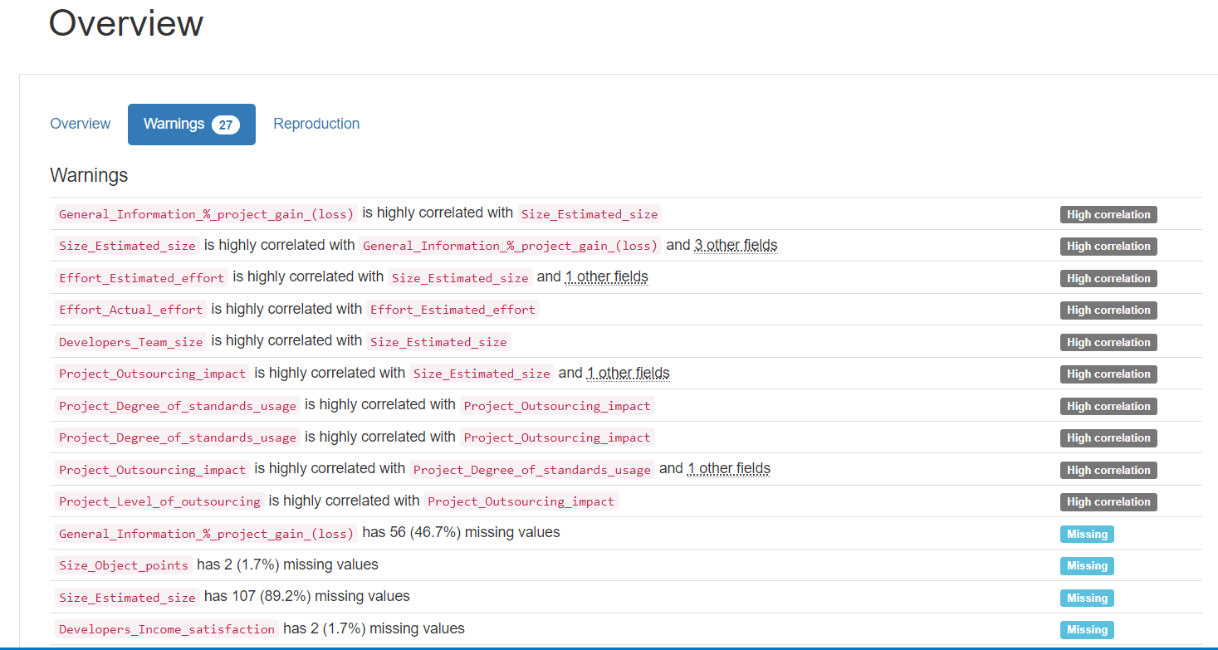
Task: Click the large Overview page heading
Action: tap(126, 23)
